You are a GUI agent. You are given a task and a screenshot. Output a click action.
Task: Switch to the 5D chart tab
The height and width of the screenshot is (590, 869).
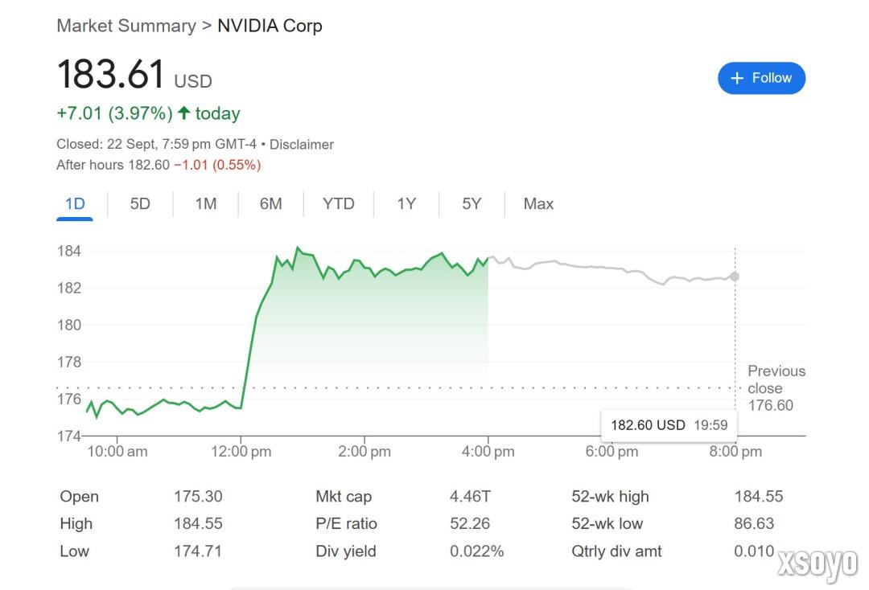[140, 204]
